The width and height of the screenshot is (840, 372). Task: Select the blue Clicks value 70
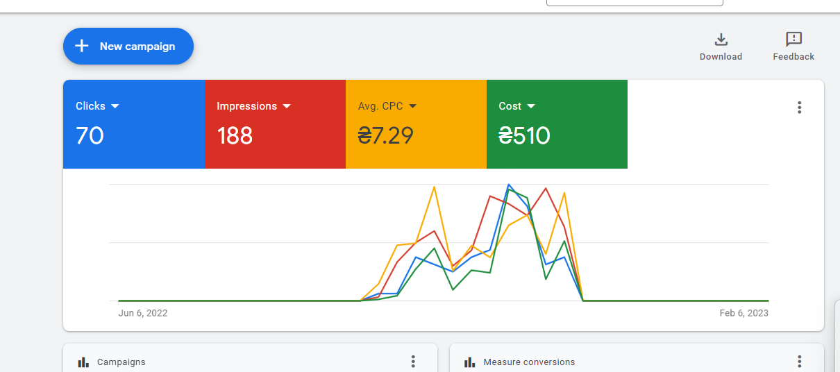pyautogui.click(x=90, y=135)
